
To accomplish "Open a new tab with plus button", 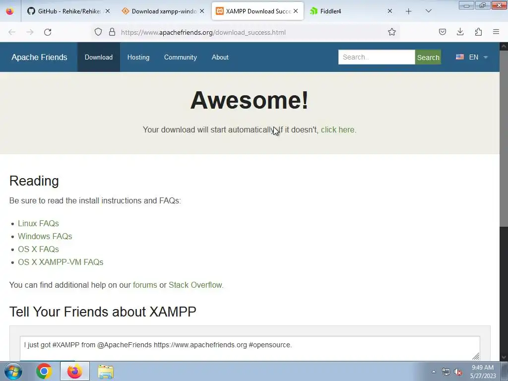I will pyautogui.click(x=409, y=11).
